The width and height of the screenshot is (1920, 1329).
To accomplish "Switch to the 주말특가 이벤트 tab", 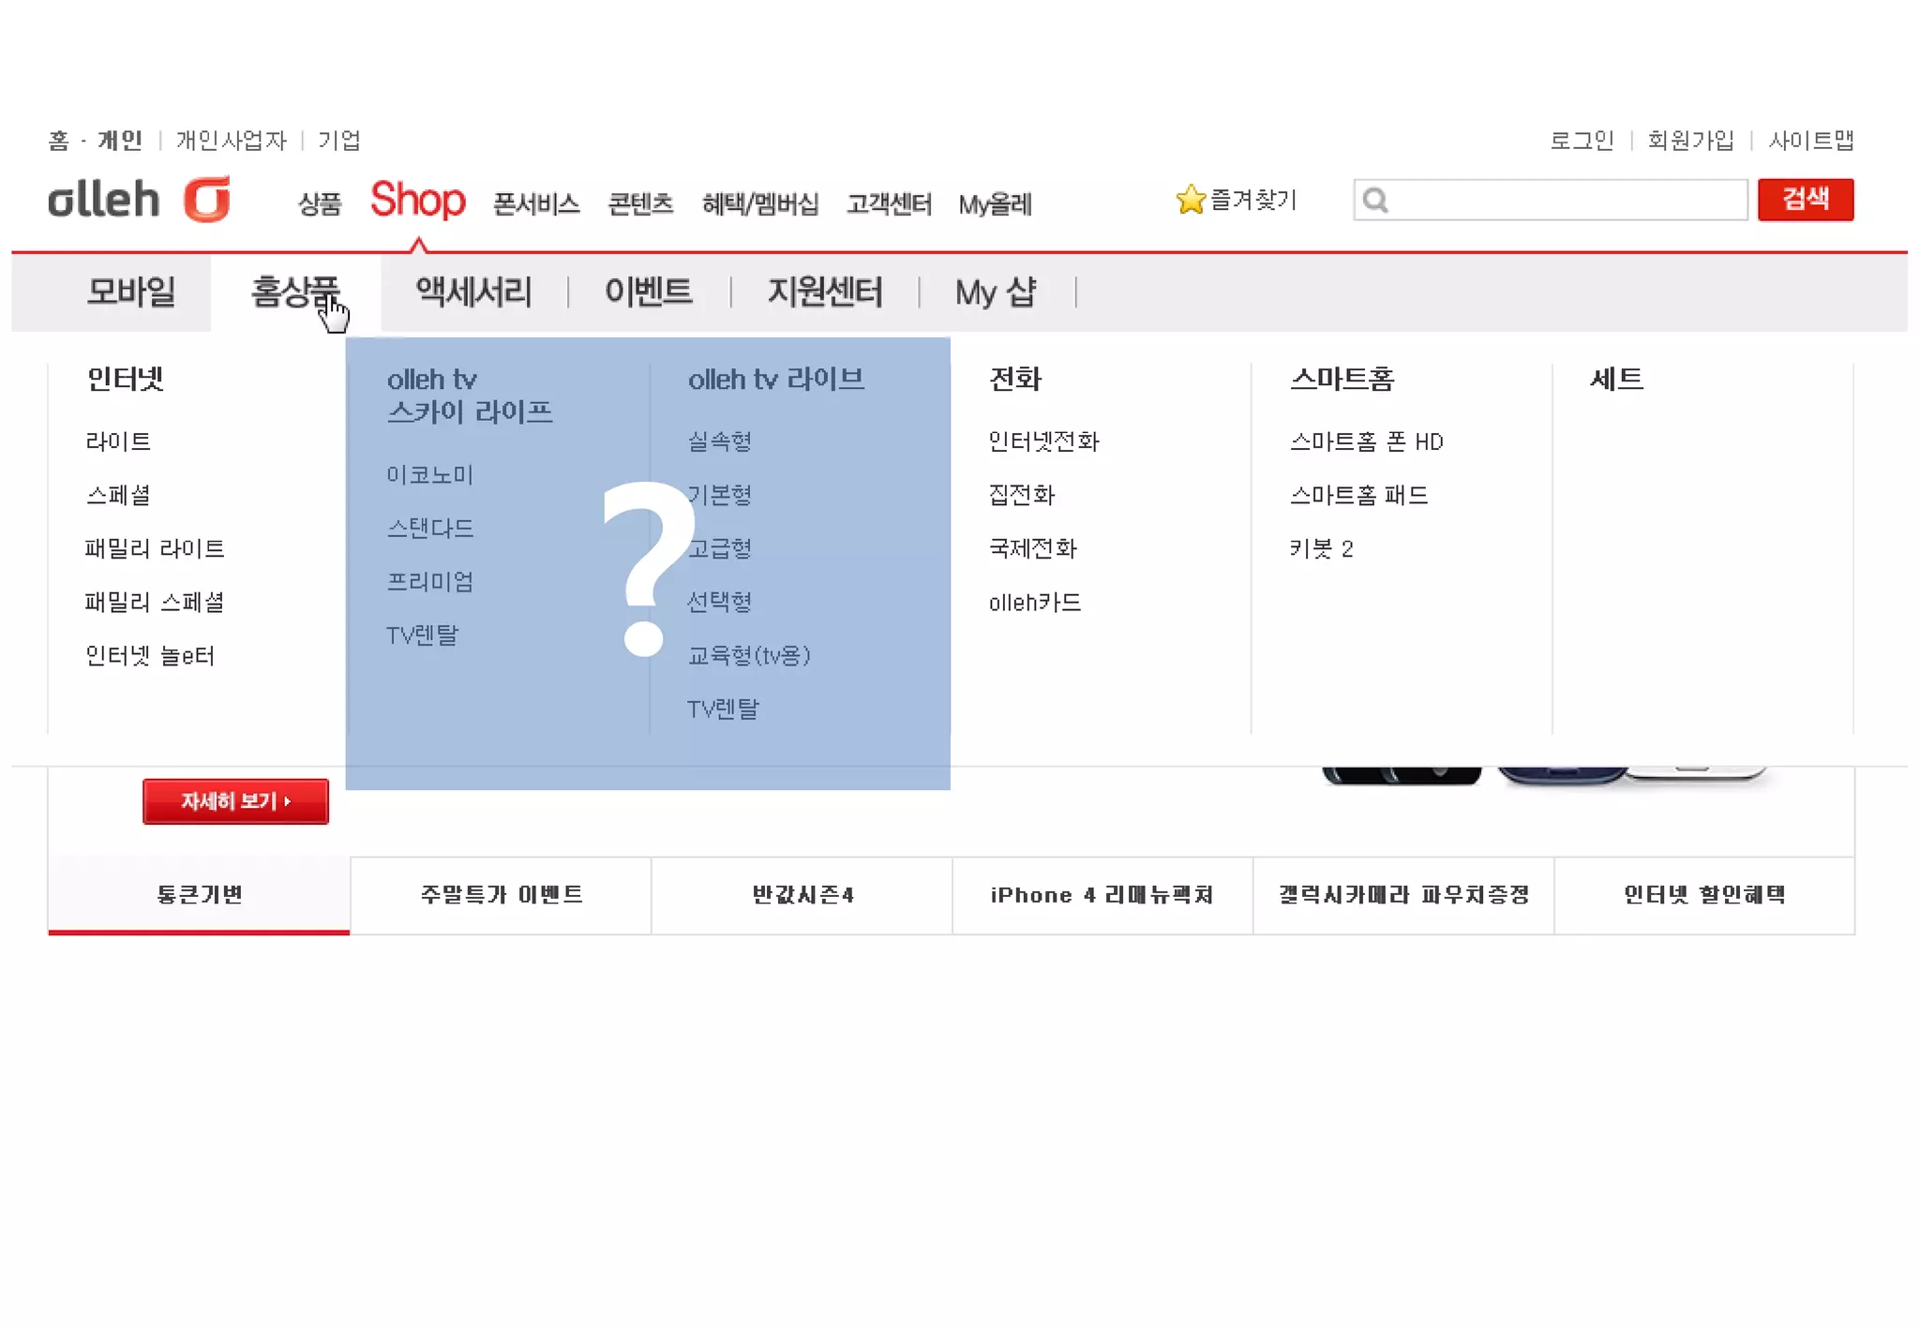I will (x=501, y=895).
